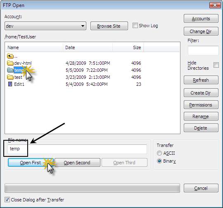Uncheck Close Dialog after Transfer

tap(7, 200)
